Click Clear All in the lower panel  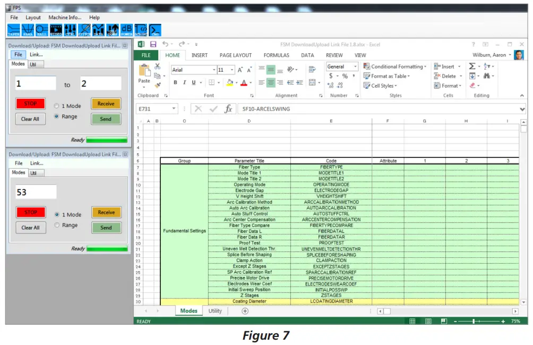point(30,228)
